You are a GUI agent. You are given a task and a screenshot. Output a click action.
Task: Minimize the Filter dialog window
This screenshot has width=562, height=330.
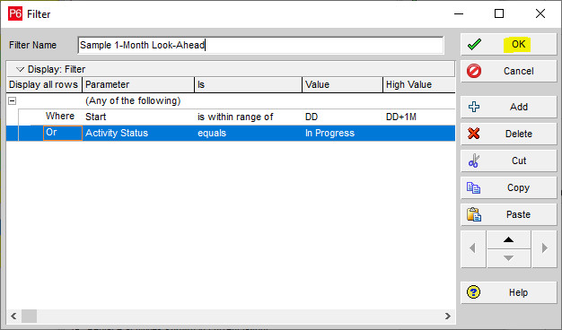(x=459, y=14)
